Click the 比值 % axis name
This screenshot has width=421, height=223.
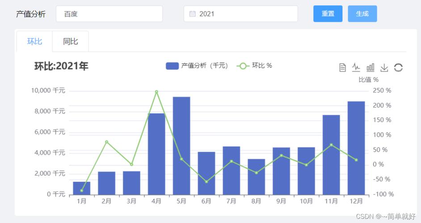coord(369,79)
